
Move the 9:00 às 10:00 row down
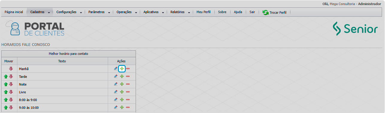(11, 108)
